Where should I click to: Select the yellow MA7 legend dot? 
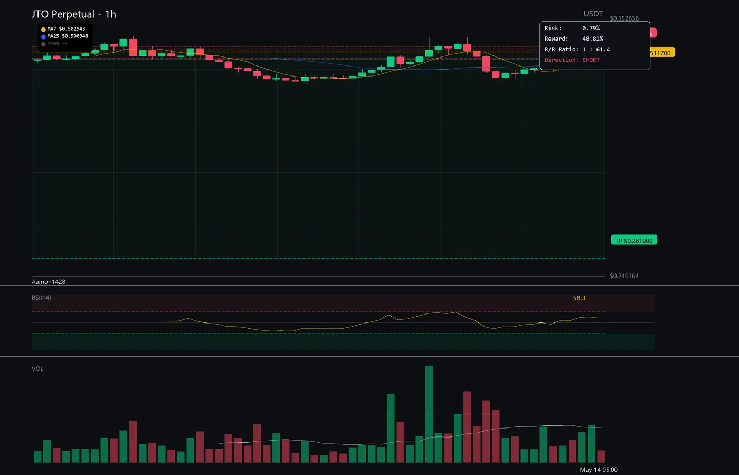coord(43,30)
